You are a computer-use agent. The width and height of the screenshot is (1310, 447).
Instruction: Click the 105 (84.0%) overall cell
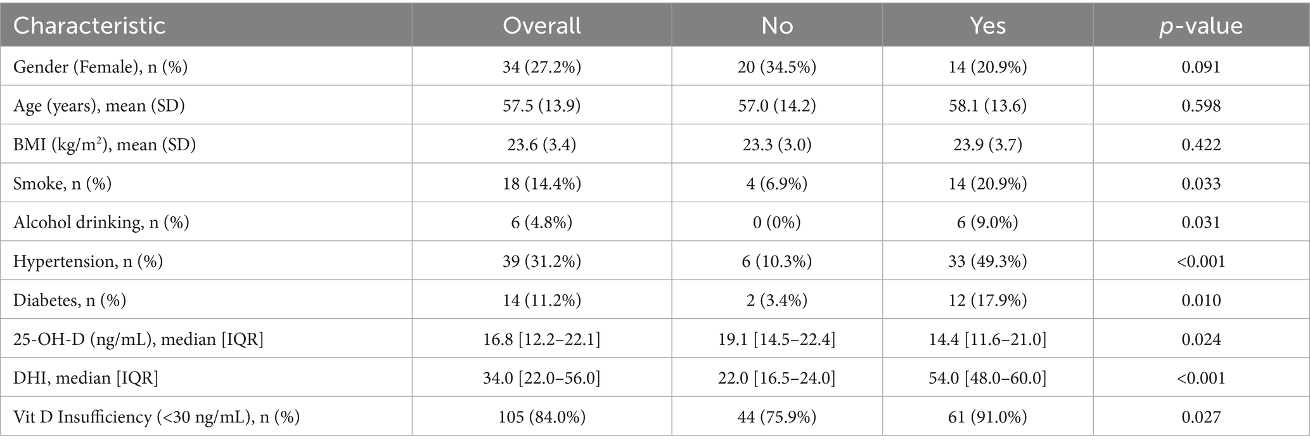(x=541, y=417)
